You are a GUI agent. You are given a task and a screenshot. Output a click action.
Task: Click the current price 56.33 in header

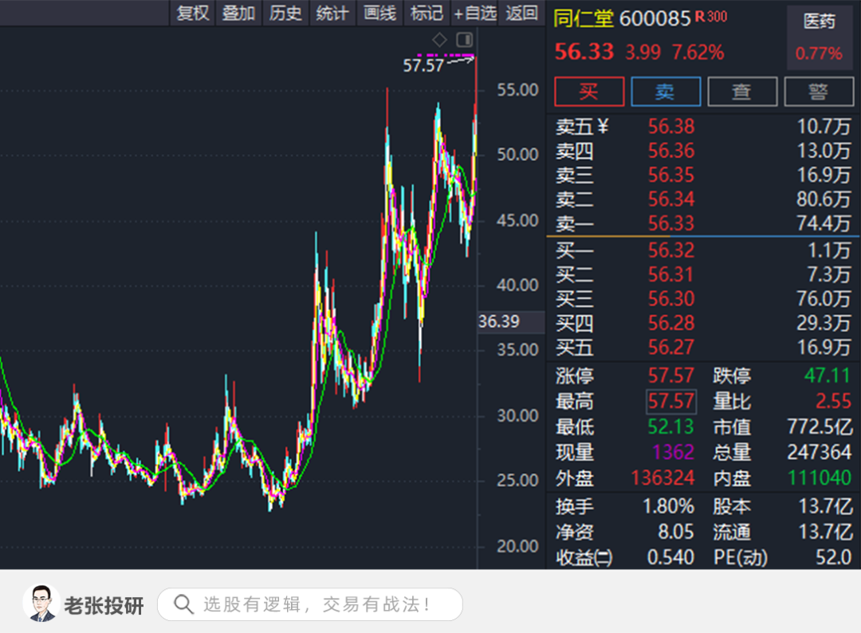click(584, 52)
